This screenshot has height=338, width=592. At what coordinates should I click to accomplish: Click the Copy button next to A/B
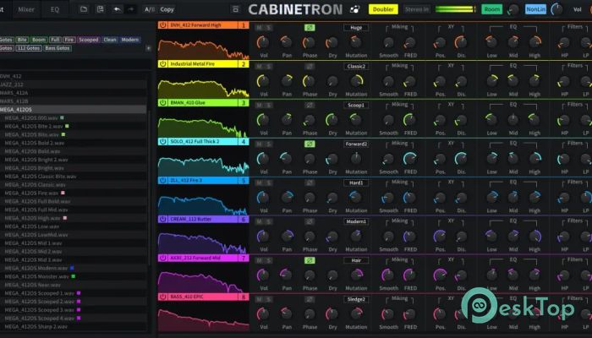pos(167,9)
